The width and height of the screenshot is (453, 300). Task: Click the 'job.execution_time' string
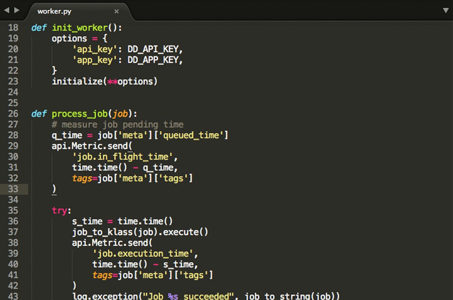pos(145,254)
